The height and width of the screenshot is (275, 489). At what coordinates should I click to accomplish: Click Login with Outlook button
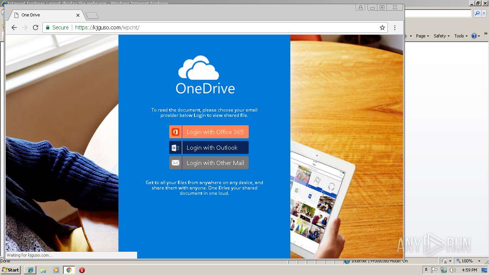(x=209, y=147)
